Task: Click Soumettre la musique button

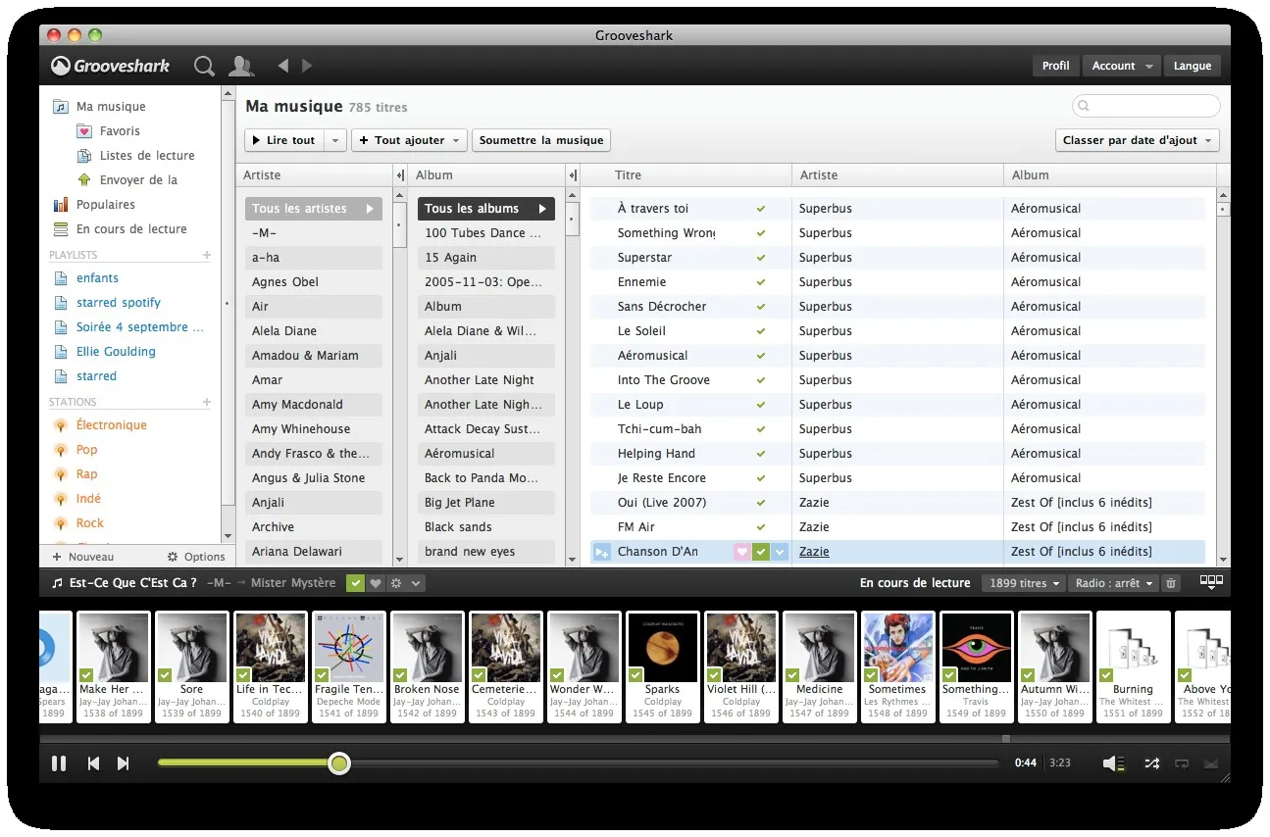Action: pos(541,140)
